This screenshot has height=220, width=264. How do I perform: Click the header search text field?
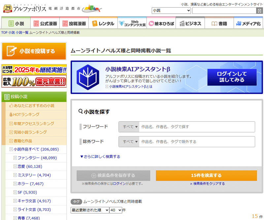(x=224, y=11)
